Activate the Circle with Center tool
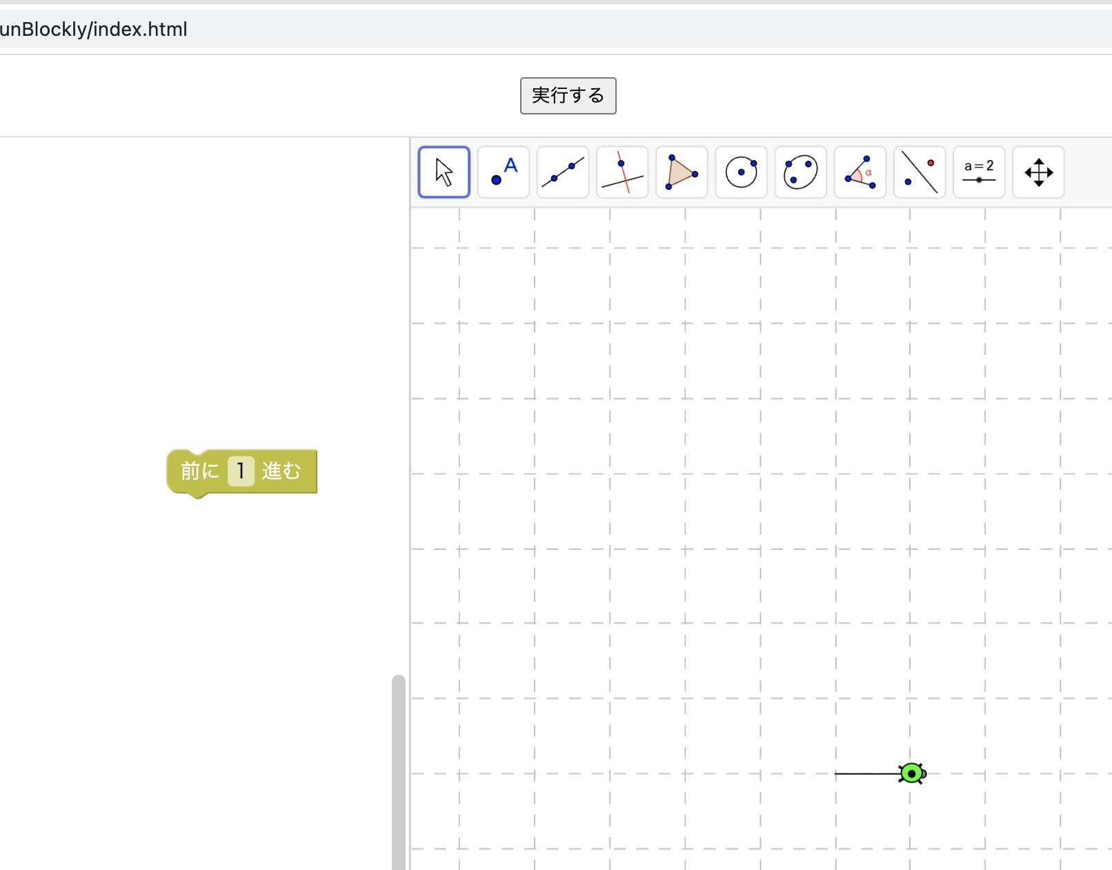This screenshot has width=1112, height=870. pyautogui.click(x=741, y=172)
